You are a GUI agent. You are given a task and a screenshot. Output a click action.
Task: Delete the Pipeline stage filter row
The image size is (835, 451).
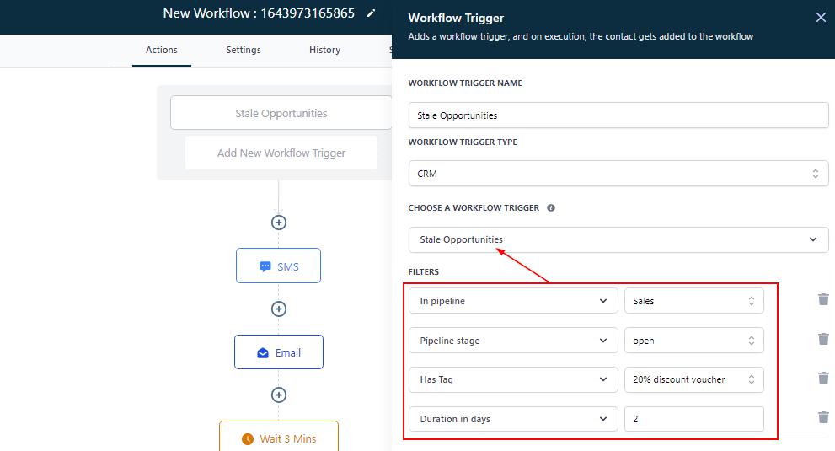point(823,339)
